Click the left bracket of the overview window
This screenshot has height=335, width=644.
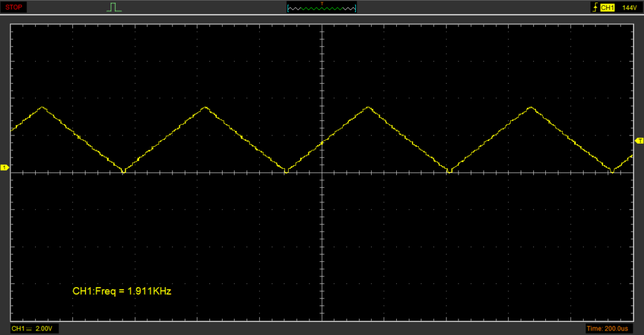click(287, 8)
